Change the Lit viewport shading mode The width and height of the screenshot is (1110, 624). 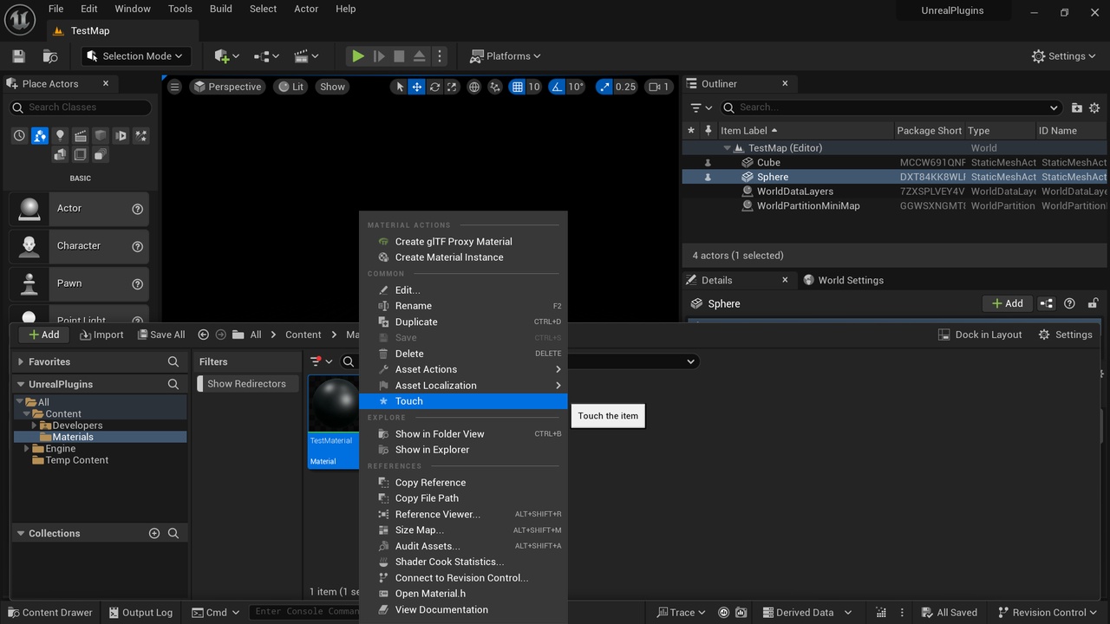pos(290,87)
